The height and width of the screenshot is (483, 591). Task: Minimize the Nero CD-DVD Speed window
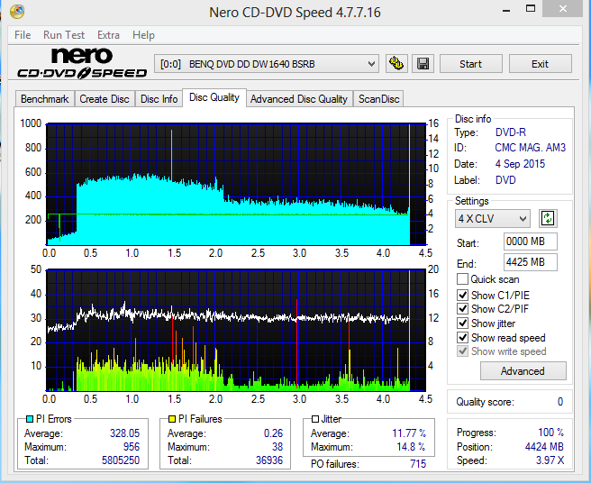pos(506,9)
